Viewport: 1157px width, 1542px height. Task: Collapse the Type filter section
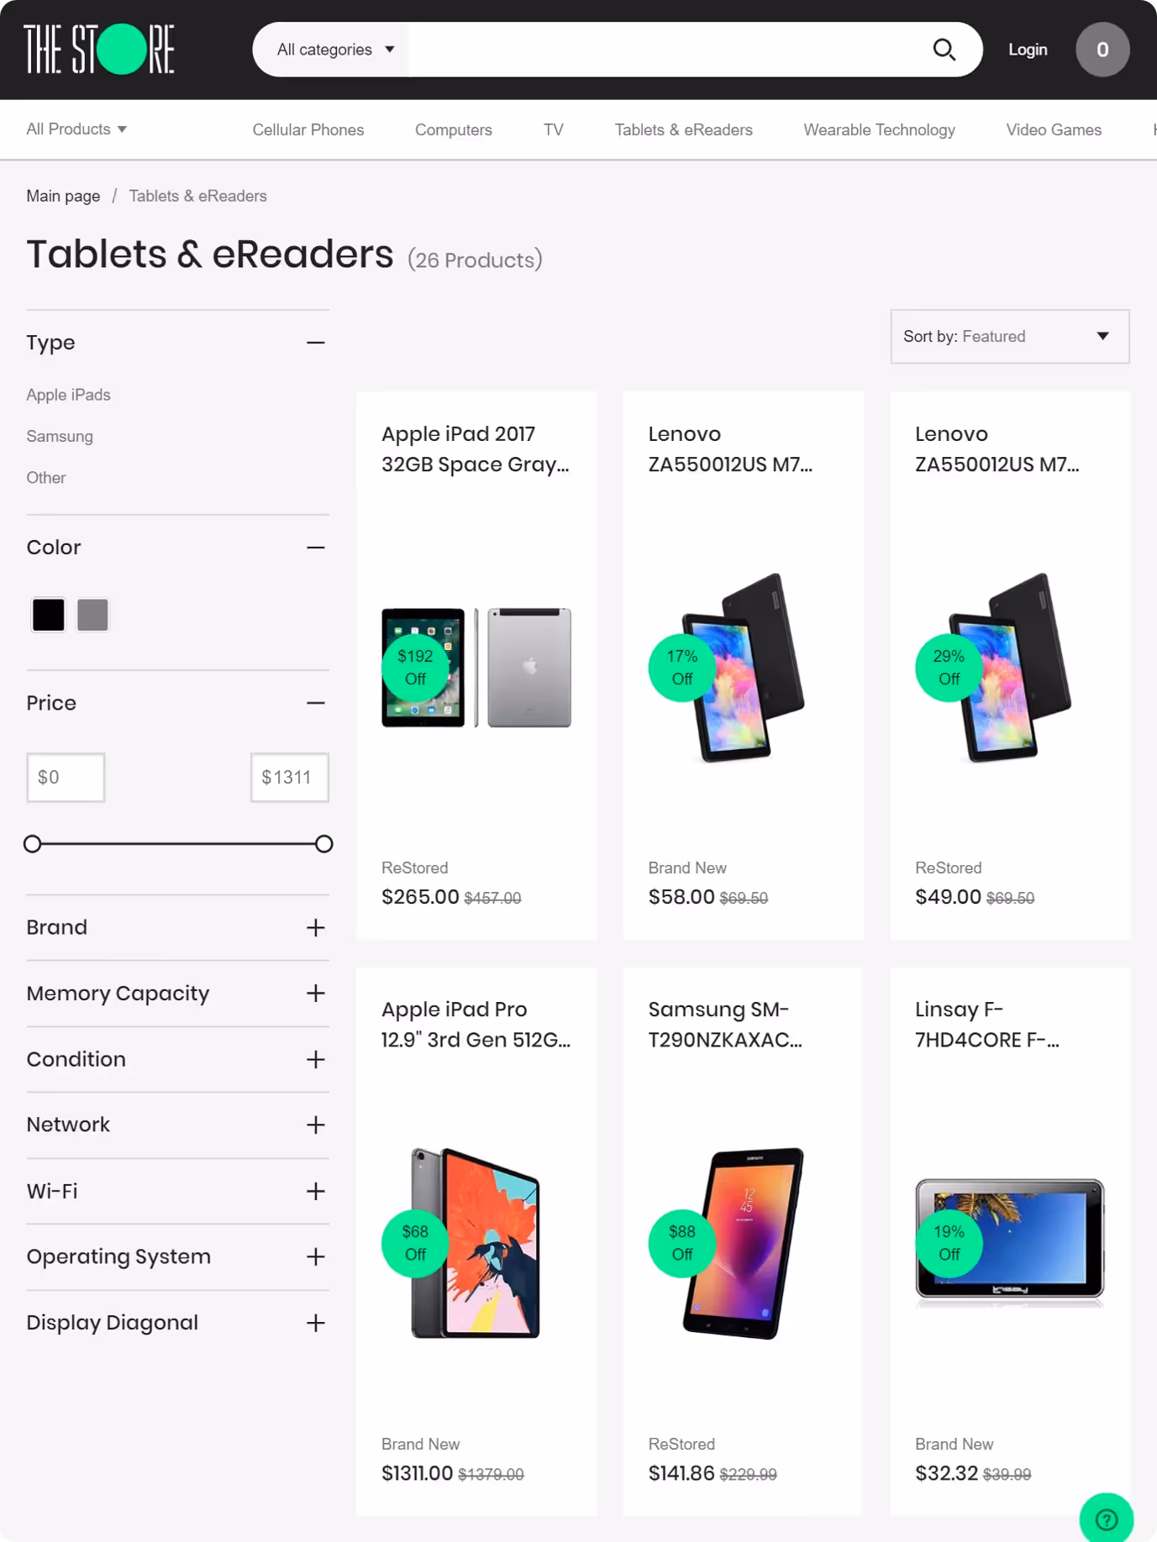315,343
